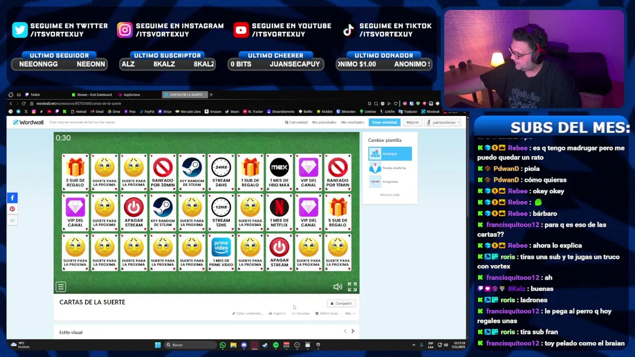Open Mis actividades
The height and width of the screenshot is (357, 635).
pos(324,122)
